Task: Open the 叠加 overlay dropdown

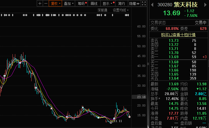Action: point(69,4)
